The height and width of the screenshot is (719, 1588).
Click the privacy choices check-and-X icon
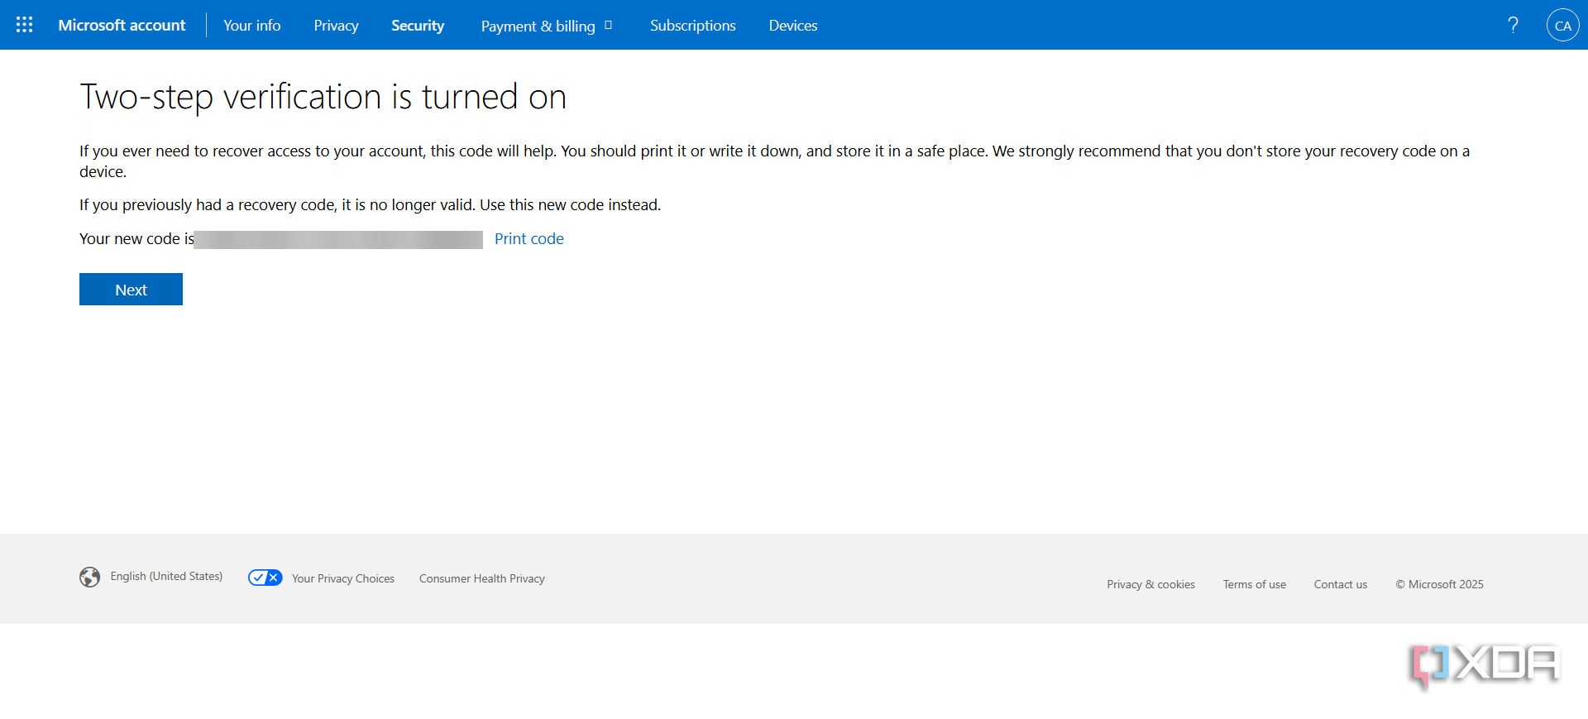point(265,578)
